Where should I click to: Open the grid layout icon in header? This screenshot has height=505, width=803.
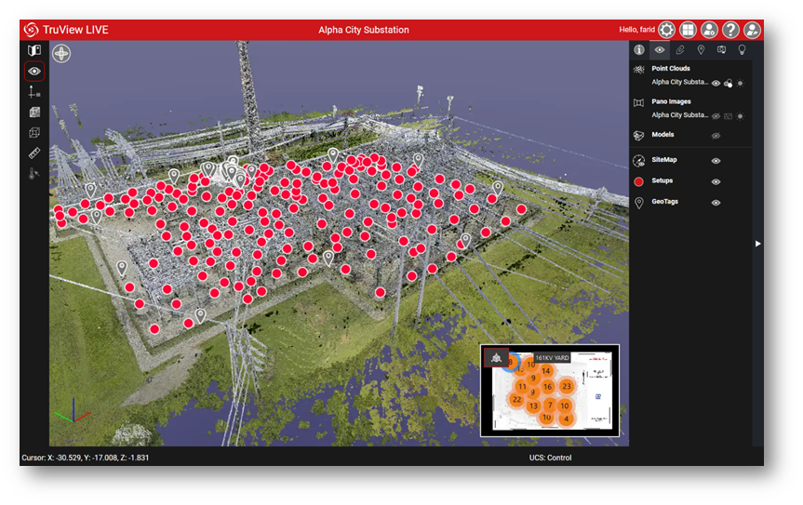tap(688, 30)
